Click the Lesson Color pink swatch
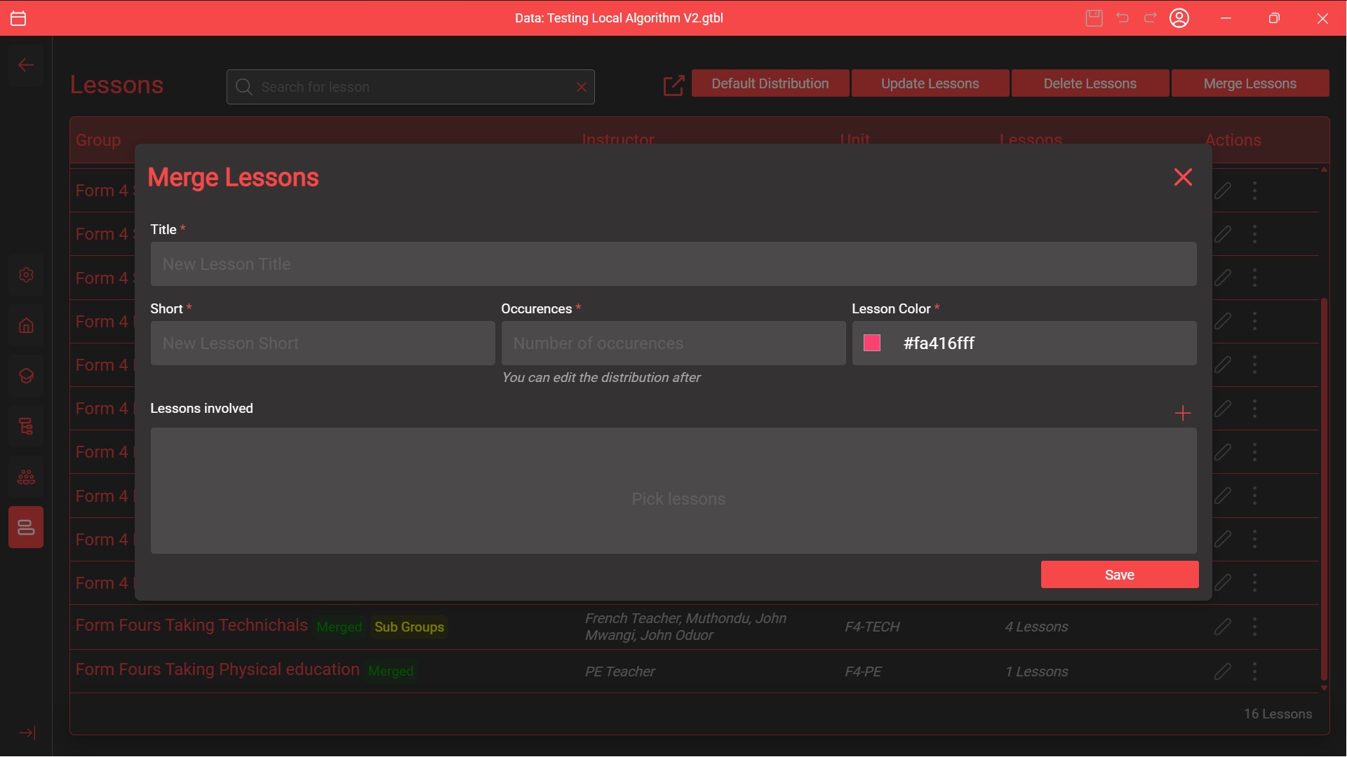The height and width of the screenshot is (757, 1347). tap(872, 343)
